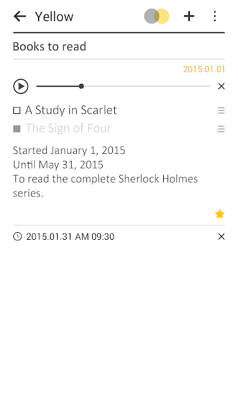Viewport: 238px width, 407px height.
Task: Grab reorder handle for The Sign of Four
Action: coord(221,128)
